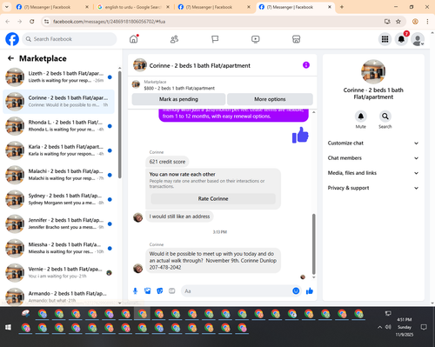Open the Jennifer conversation
This screenshot has width=435, height=347.
(x=59, y=224)
